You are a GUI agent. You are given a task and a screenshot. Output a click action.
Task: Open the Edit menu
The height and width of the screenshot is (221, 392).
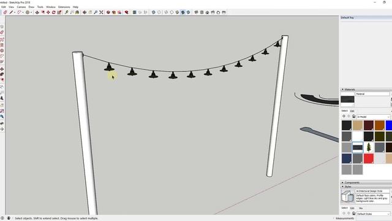(x=4, y=7)
